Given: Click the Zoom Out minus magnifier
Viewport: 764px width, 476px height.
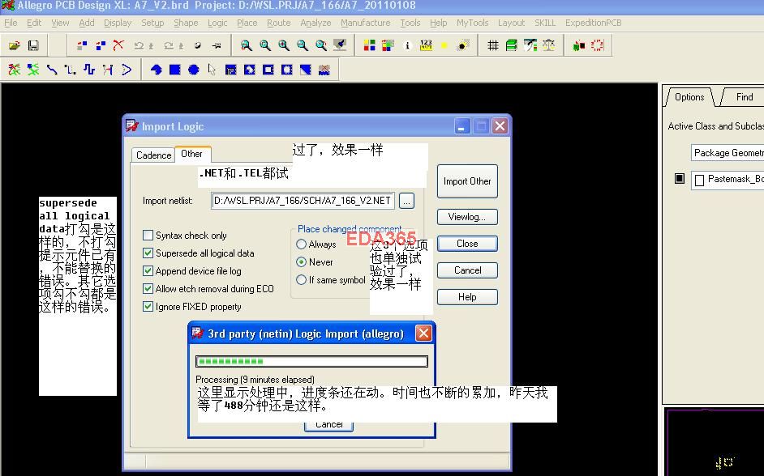Looking at the screenshot, I should 303,45.
